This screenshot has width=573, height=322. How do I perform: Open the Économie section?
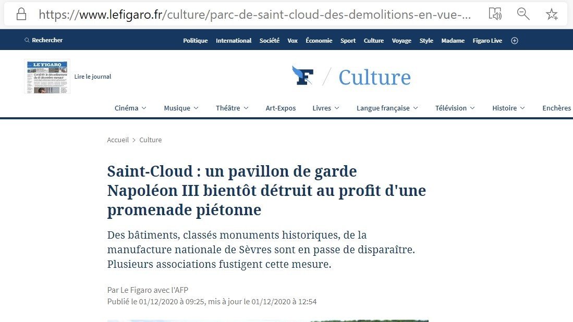click(x=319, y=41)
